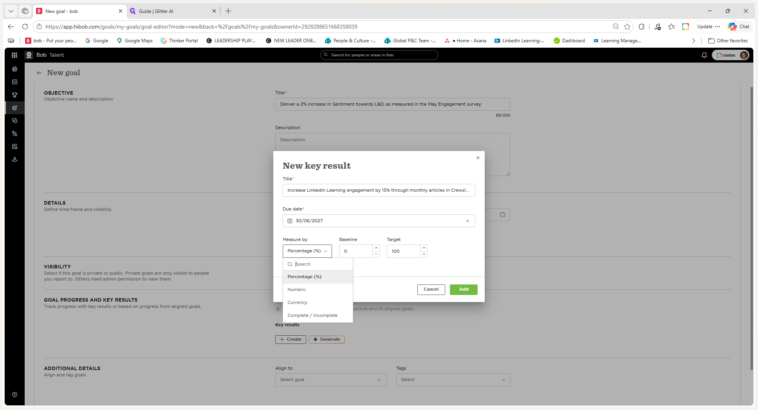Click the browser back arrow
Viewport: 758px width, 410px height.
click(x=11, y=27)
